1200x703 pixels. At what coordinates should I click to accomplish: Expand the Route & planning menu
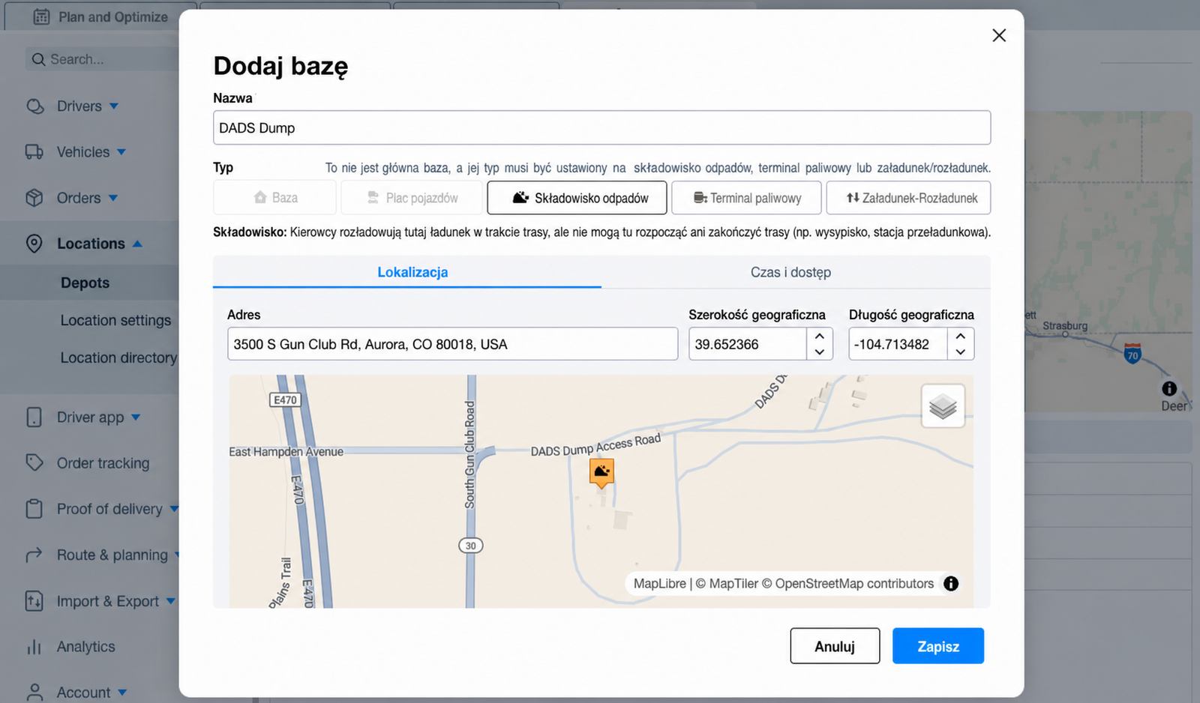click(x=178, y=555)
